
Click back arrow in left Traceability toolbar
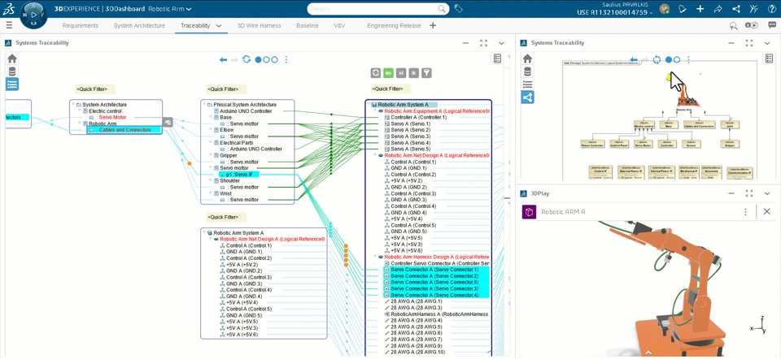tap(223, 59)
